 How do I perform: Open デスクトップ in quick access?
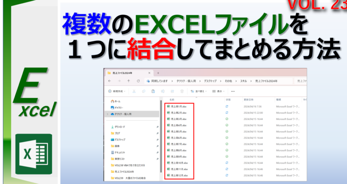[118, 140]
